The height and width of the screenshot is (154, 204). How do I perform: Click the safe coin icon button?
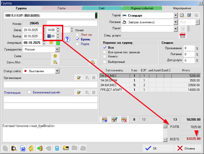coord(55,56)
